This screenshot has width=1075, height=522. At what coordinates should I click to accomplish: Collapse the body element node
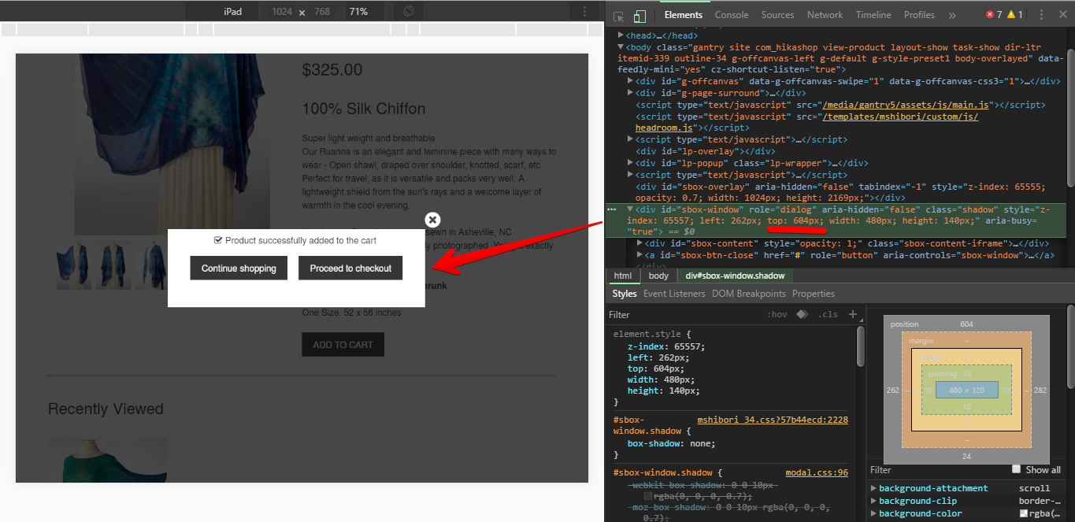click(621, 47)
